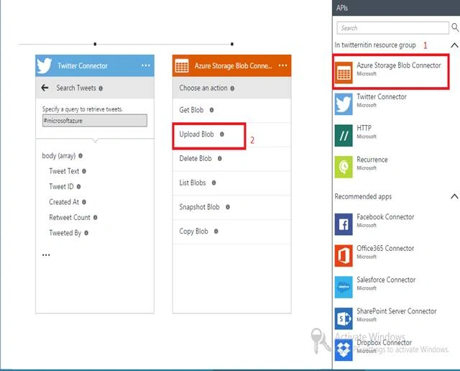
Task: Click the info icon beside Tweeted By
Action: point(86,233)
